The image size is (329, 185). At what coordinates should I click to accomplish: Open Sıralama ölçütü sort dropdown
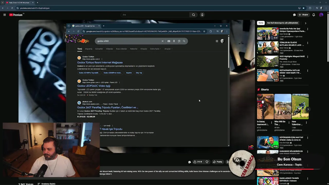click(x=47, y=184)
